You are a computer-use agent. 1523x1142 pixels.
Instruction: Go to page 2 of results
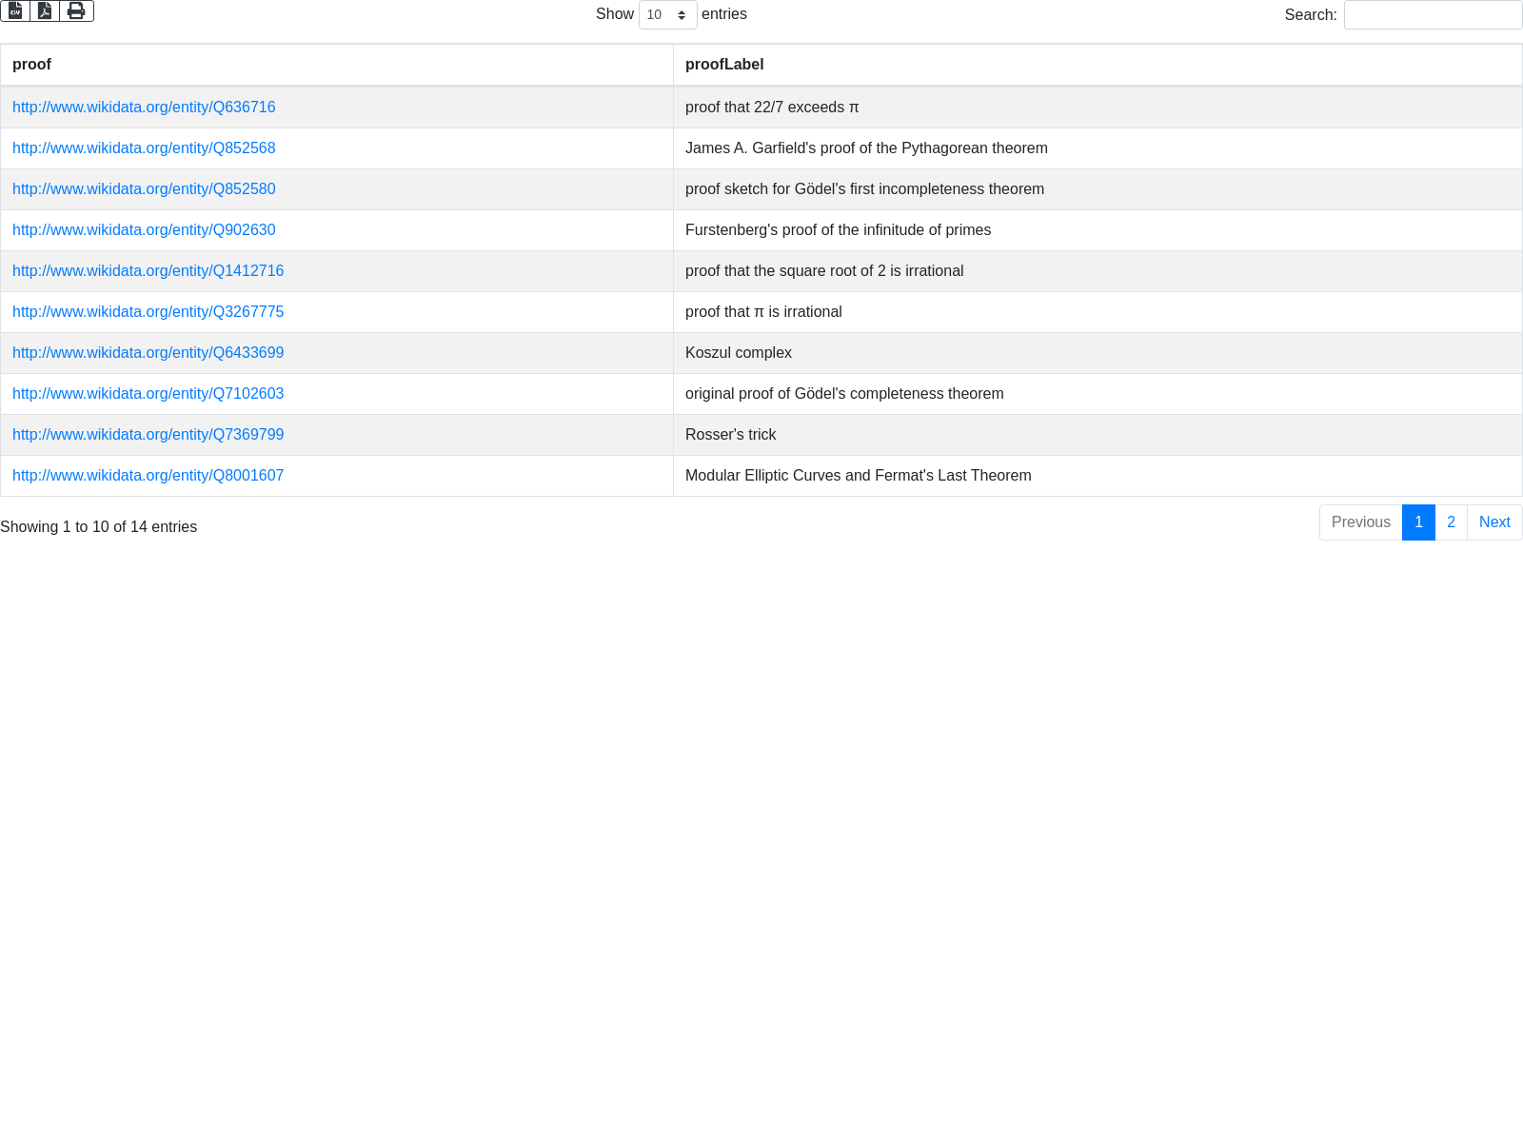1451,522
